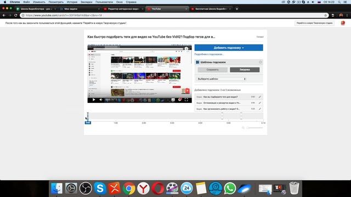
Task: Open the "Закладки" menu
Action: click(87, 2)
